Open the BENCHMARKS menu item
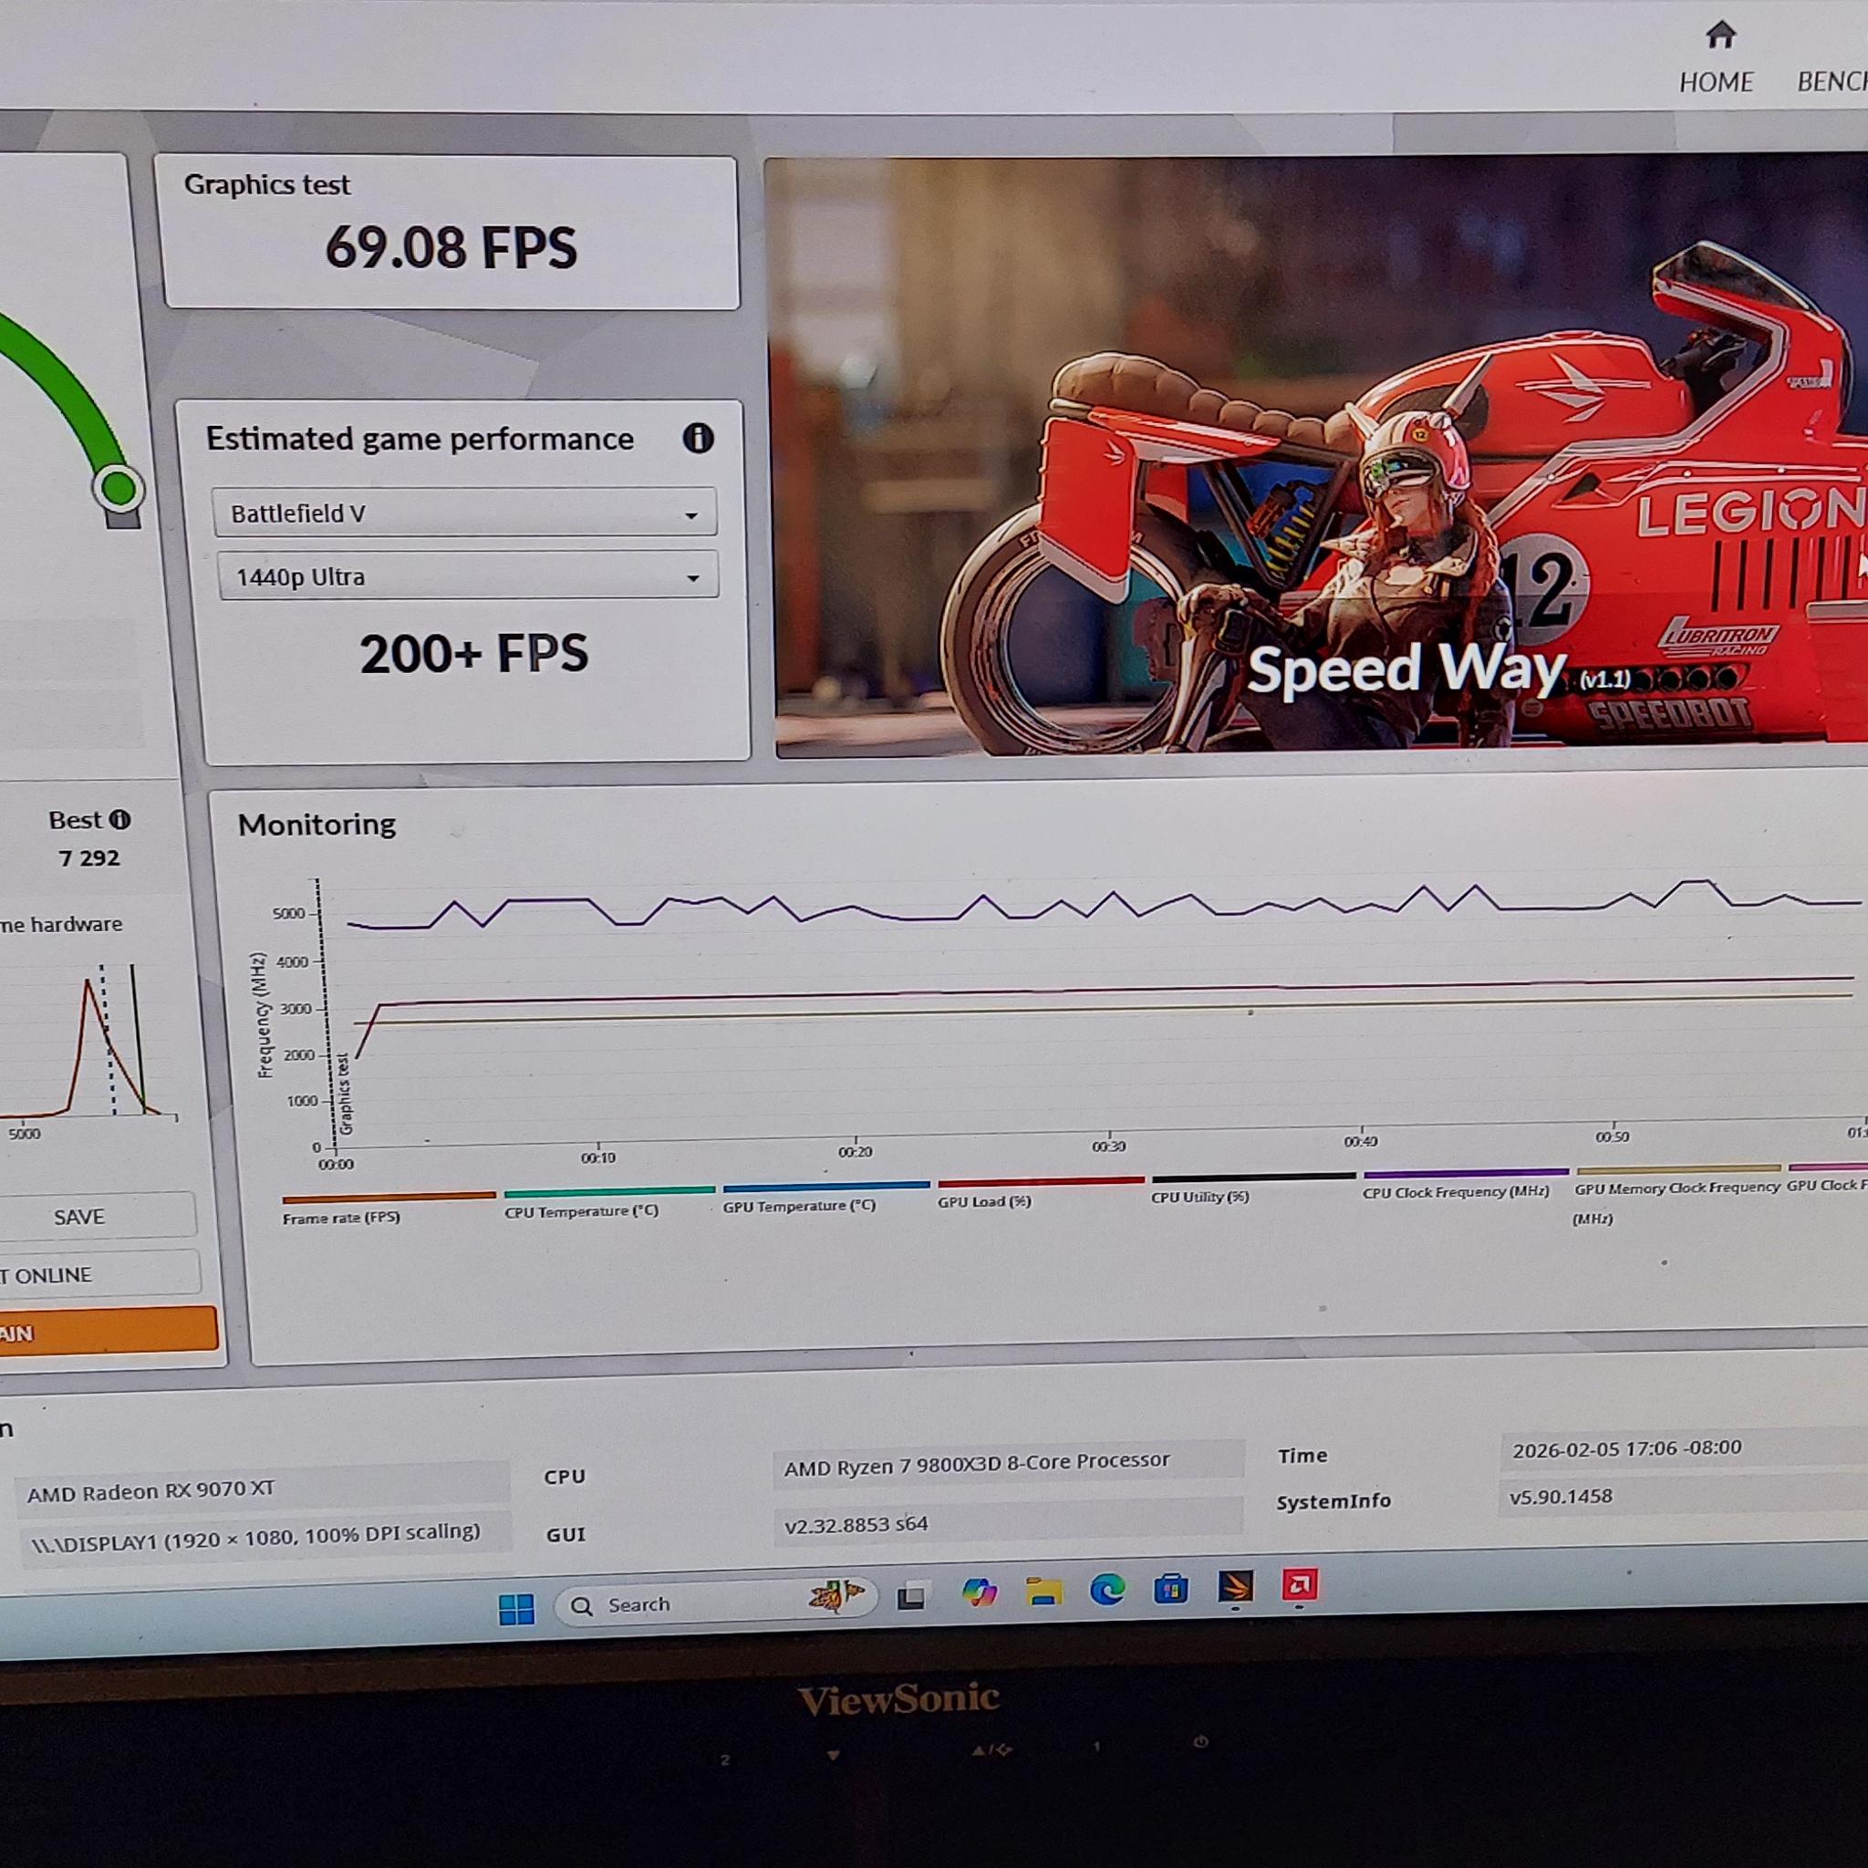This screenshot has width=1868, height=1868. (1832, 81)
